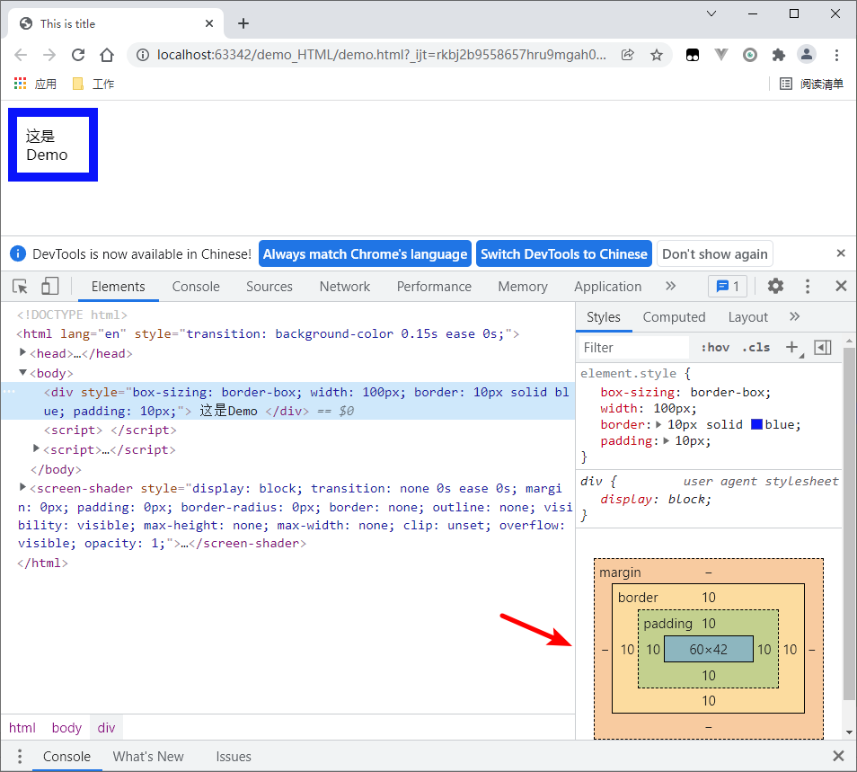The height and width of the screenshot is (772, 857).
Task: Select body in the breadcrumb bar
Action: point(66,728)
